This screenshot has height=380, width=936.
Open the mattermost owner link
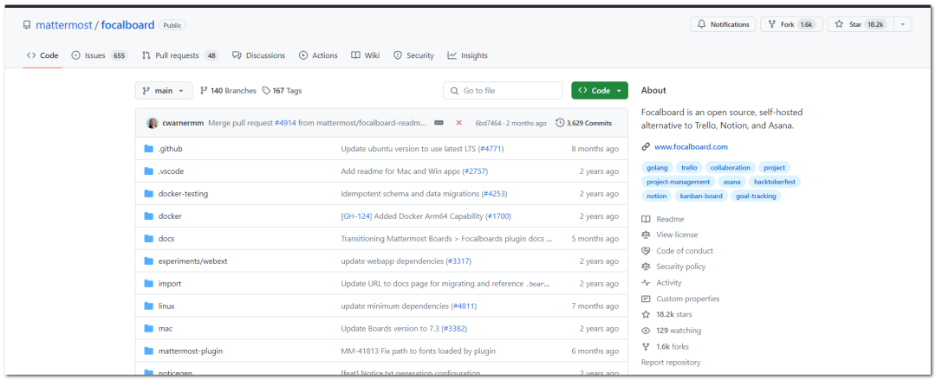coord(64,25)
